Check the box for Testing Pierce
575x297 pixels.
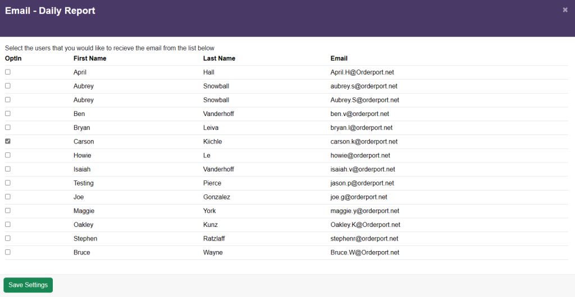[x=8, y=183]
